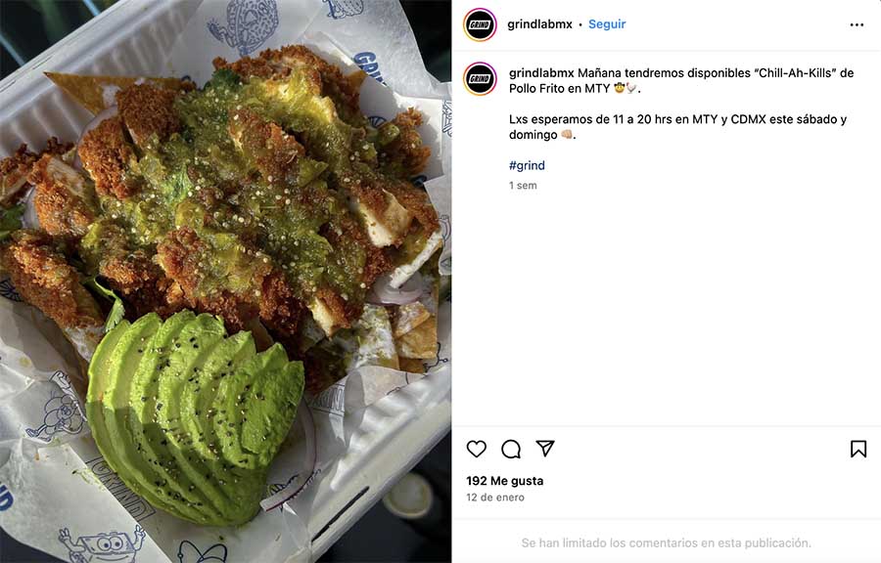The height and width of the screenshot is (563, 881).
Task: Share post using the paper plane icon
Action: coord(545,448)
